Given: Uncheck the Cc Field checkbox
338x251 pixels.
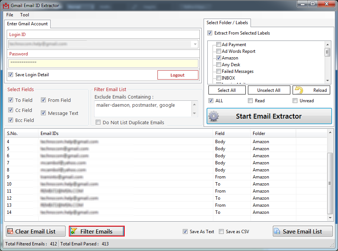Looking at the screenshot, I should point(10,110).
